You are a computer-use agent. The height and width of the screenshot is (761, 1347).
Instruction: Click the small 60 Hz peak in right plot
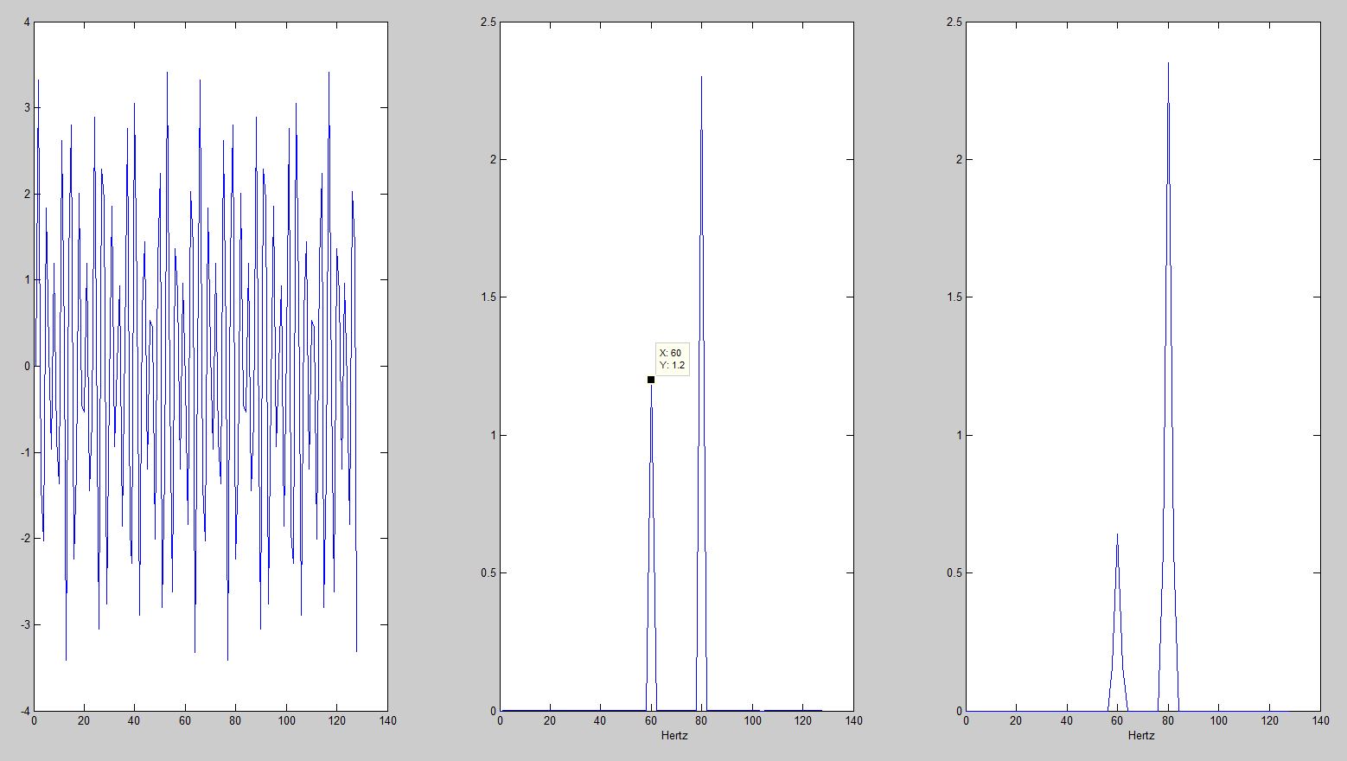coord(1117,536)
